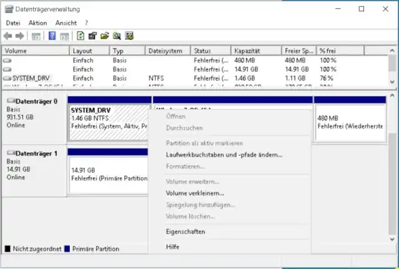Click the back arrow toolbar icon

click(8, 36)
